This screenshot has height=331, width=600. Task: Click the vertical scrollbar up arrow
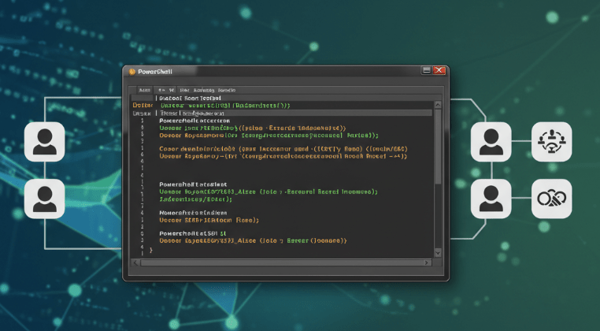(438, 105)
